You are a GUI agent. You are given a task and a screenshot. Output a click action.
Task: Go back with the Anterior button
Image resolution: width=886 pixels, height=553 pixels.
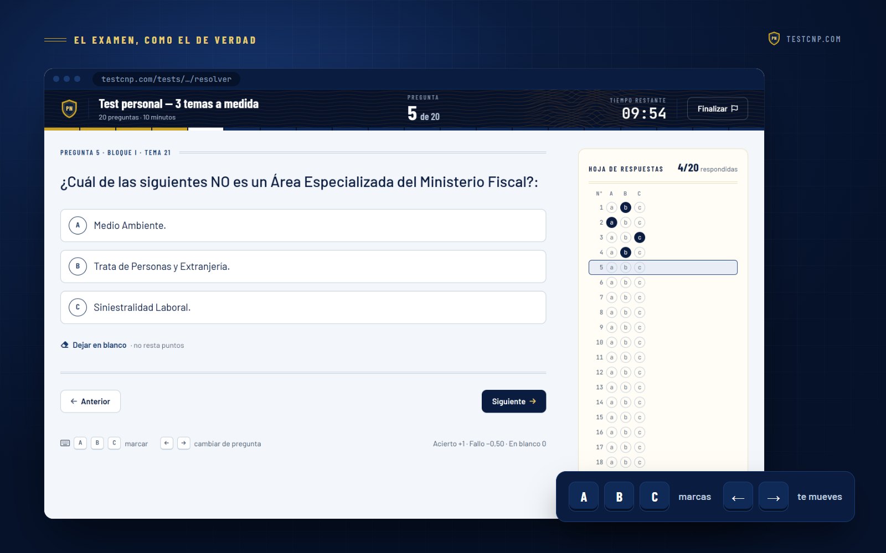tap(90, 401)
